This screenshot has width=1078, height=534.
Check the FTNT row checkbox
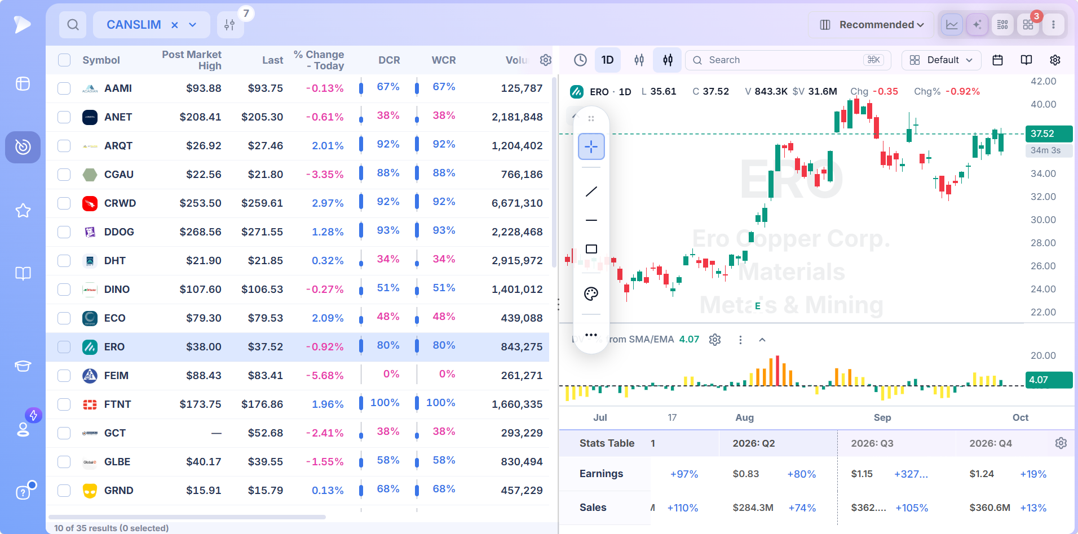(x=64, y=404)
